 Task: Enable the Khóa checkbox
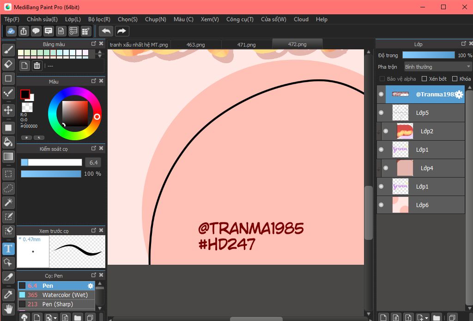click(x=455, y=78)
